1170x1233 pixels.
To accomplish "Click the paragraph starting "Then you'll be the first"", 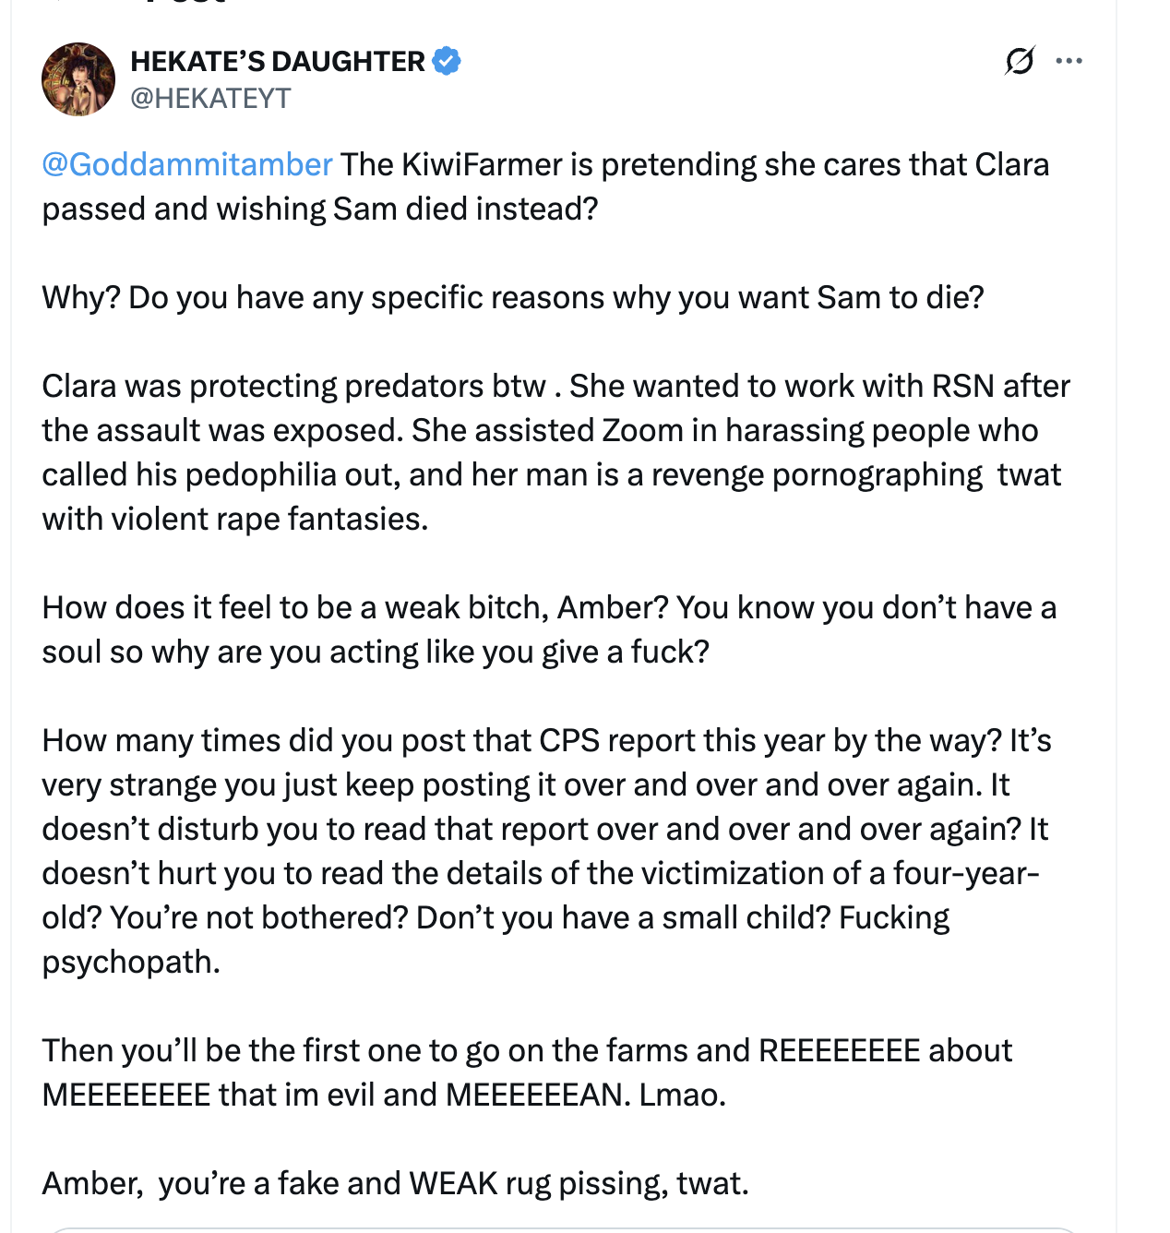I will 526,1072.
